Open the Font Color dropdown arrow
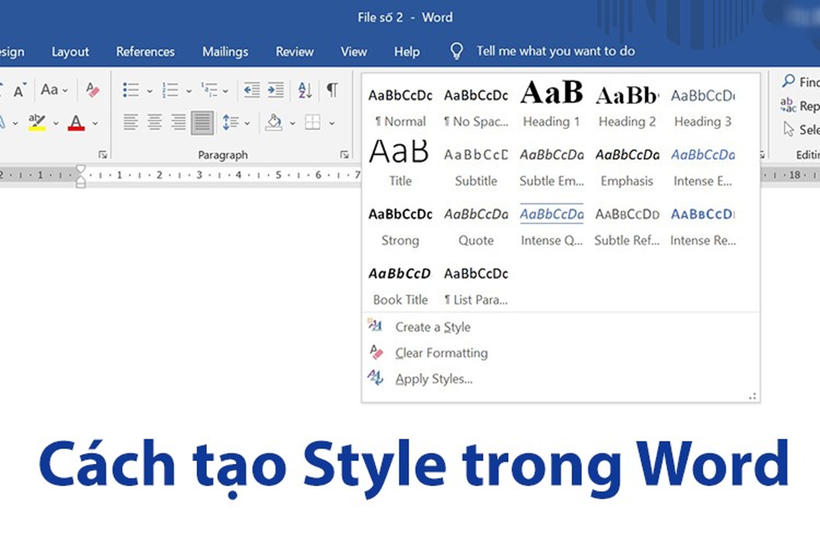Viewport: 820px width, 546px height. pyautogui.click(x=95, y=124)
